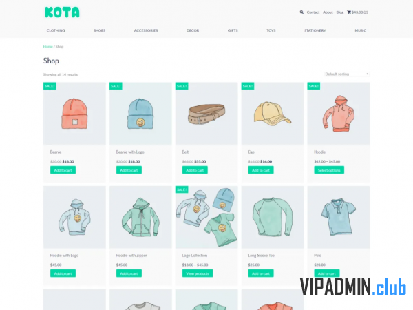Open the Default sorting dropdown
Image resolution: width=413 pixels, height=310 pixels.
[347, 74]
